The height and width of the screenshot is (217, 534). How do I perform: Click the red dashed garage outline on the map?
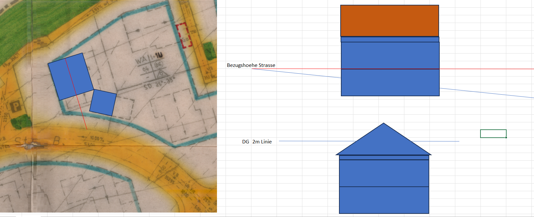click(184, 35)
